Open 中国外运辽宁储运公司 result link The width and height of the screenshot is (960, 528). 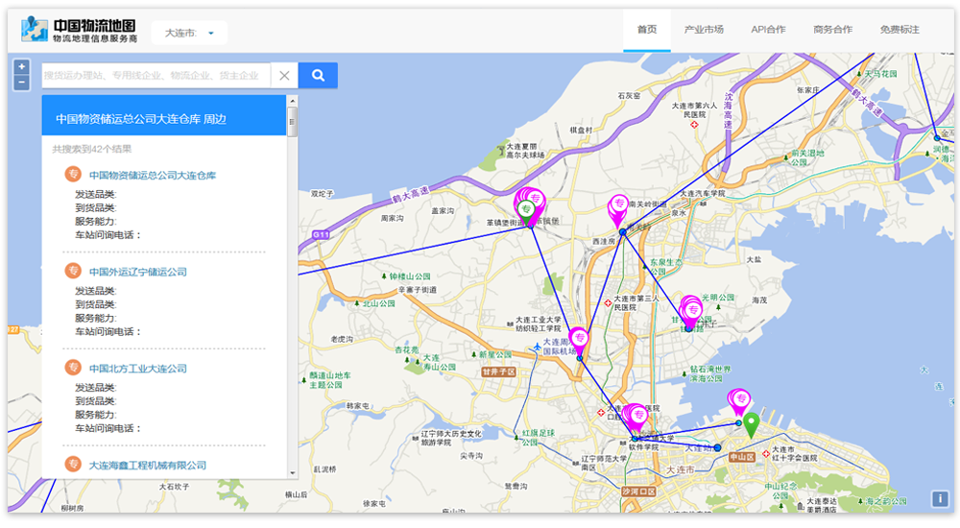click(137, 272)
